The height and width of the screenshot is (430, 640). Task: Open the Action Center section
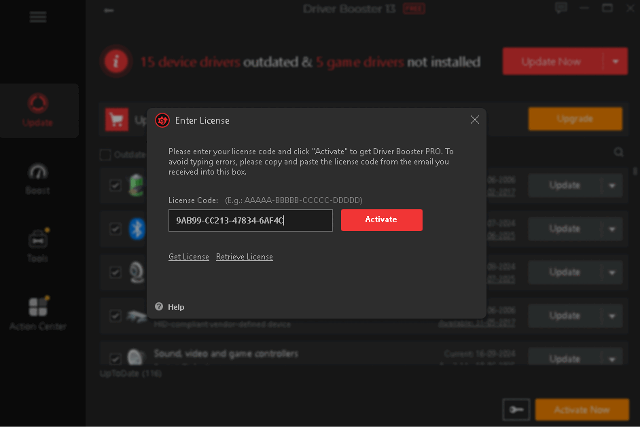click(x=38, y=313)
